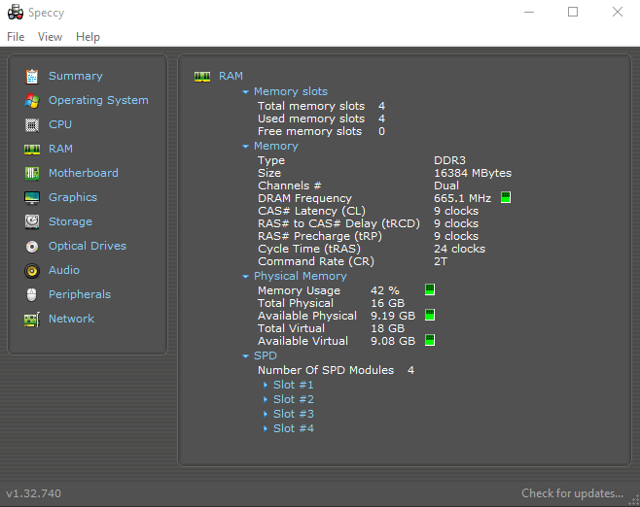The image size is (640, 507).
Task: Open the Network section
Action: tap(71, 319)
